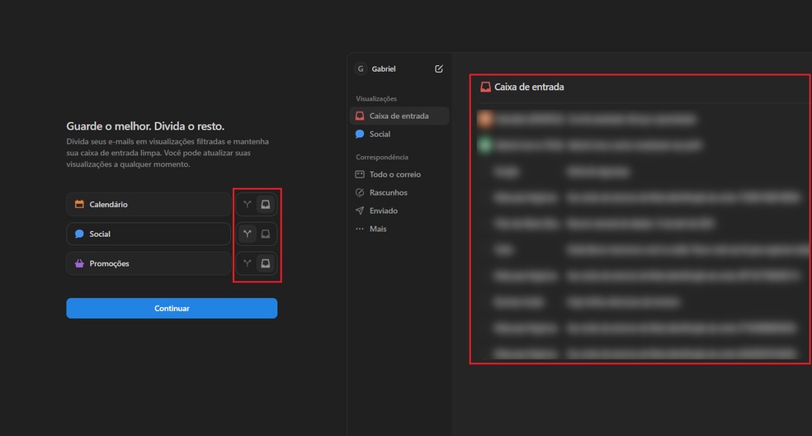Expand the Mais option in sidebar

(377, 229)
